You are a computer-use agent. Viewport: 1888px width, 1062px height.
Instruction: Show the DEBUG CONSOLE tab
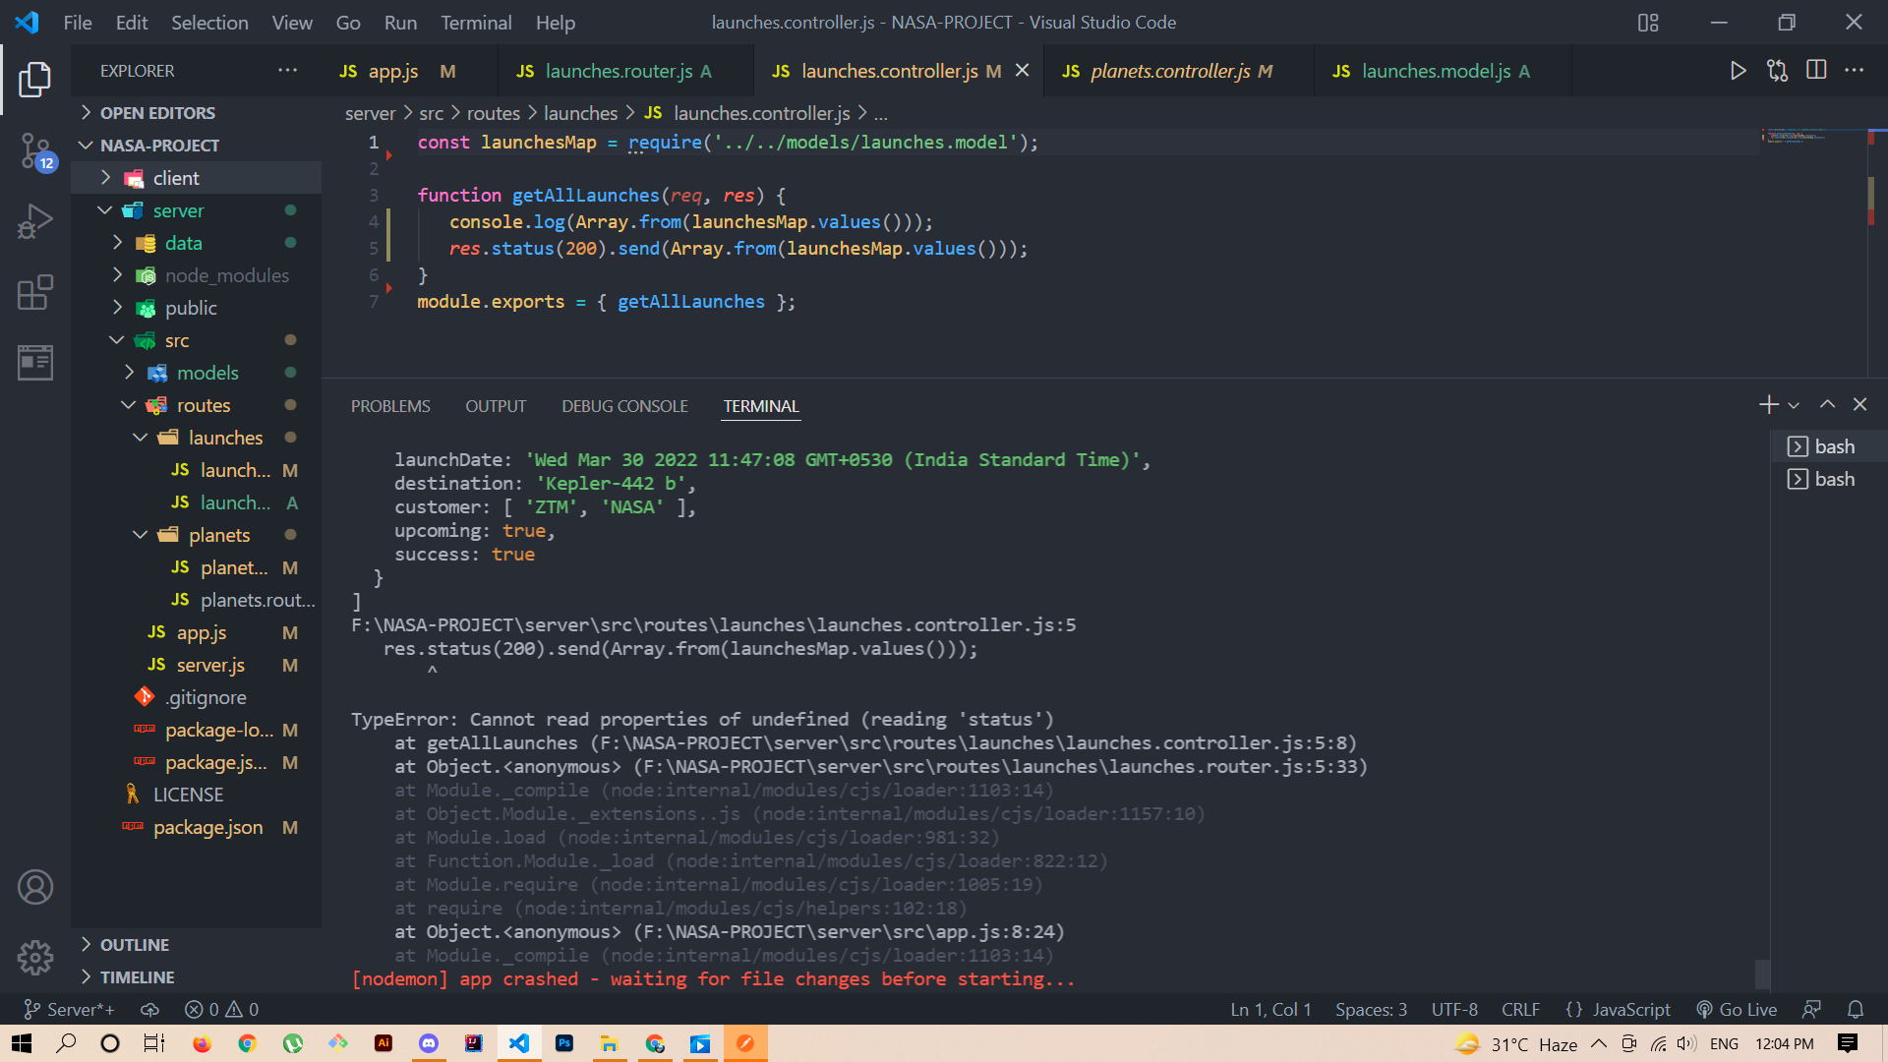pyautogui.click(x=624, y=406)
